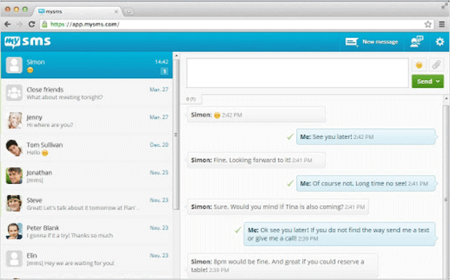Click the Close friends group avatar
The height and width of the screenshot is (280, 450).
pyautogui.click(x=14, y=93)
